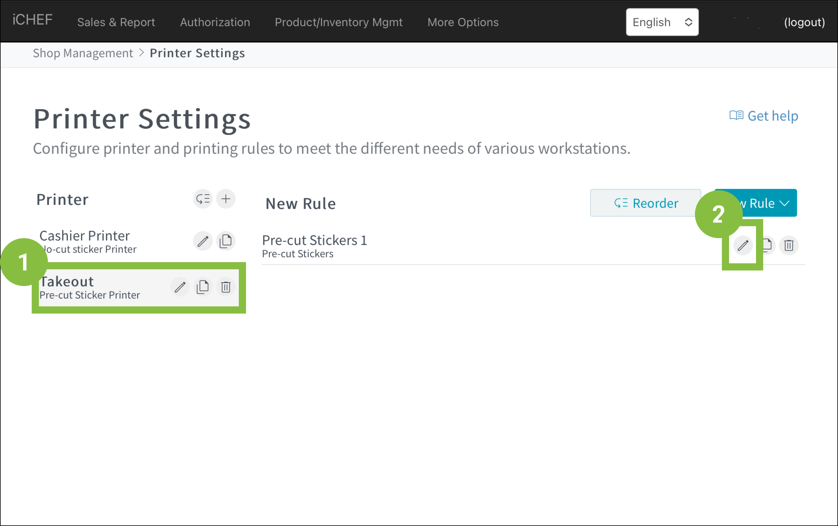
Task: Edit the Cashier Printer with pencil icon
Action: [x=203, y=241]
